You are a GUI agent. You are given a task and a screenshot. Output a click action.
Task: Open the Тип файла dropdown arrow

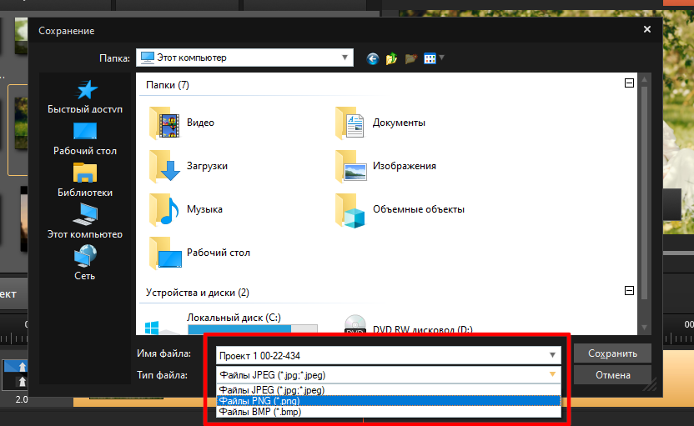(x=552, y=375)
